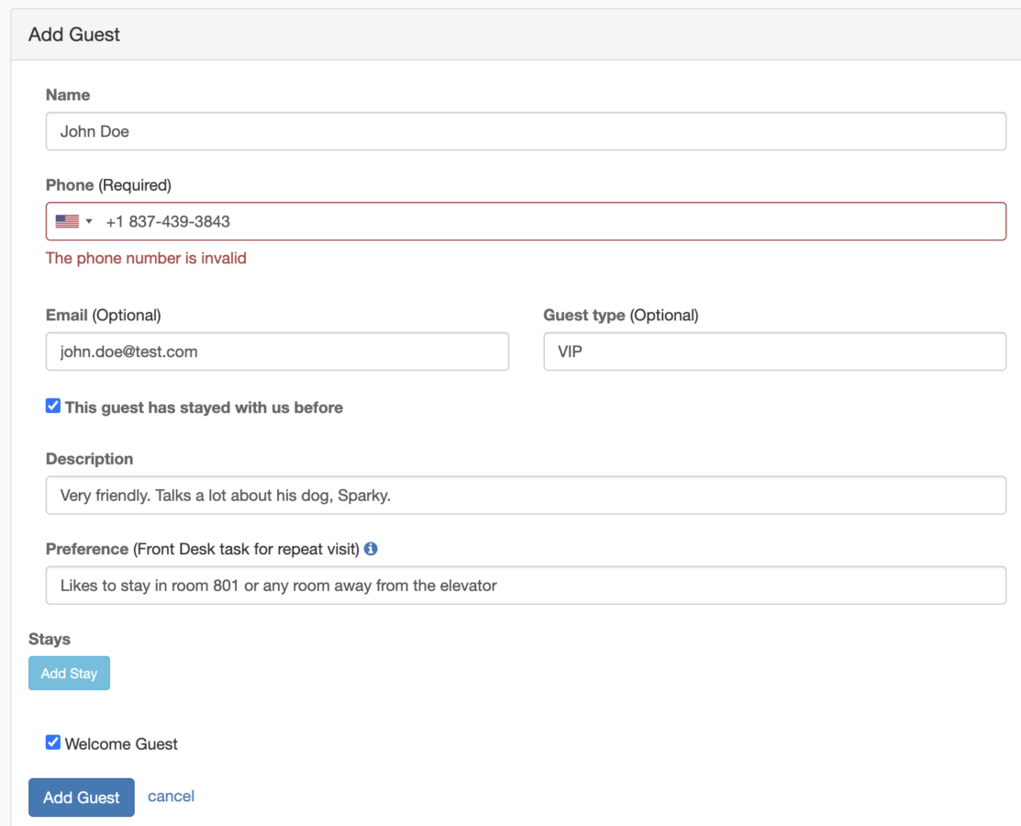1021x826 pixels.
Task: Select the Guest type field showing VIP
Action: [775, 352]
